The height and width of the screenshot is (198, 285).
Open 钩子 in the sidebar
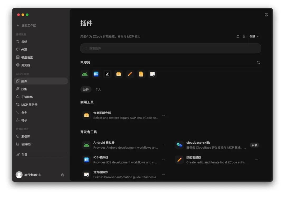(x=41, y=120)
